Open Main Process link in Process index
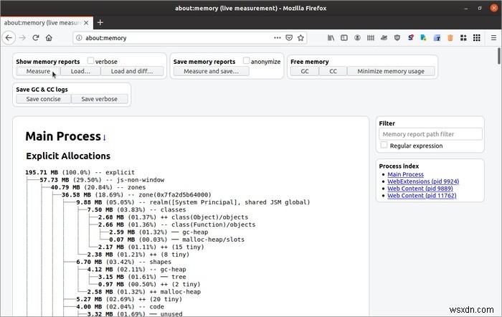The width and height of the screenshot is (502, 317). [405, 174]
